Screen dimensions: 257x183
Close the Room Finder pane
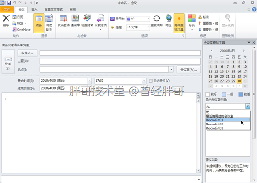pyautogui.click(x=254, y=43)
